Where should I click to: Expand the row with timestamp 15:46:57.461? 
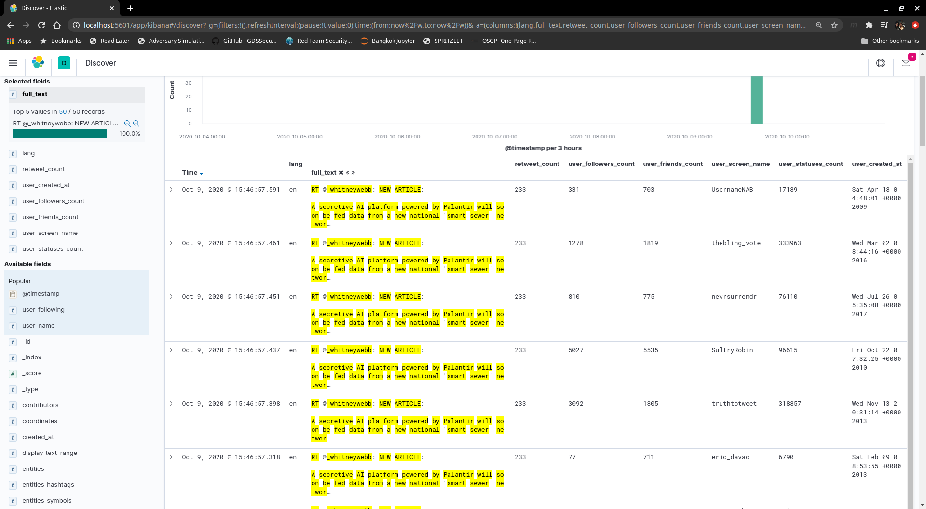point(171,243)
